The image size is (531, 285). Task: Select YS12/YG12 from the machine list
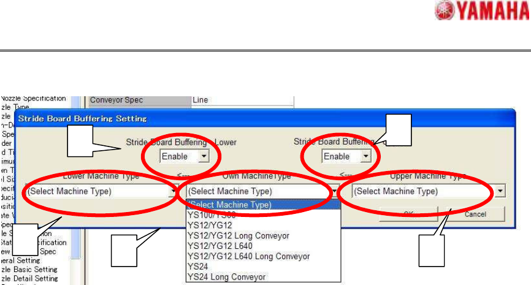coord(263,226)
